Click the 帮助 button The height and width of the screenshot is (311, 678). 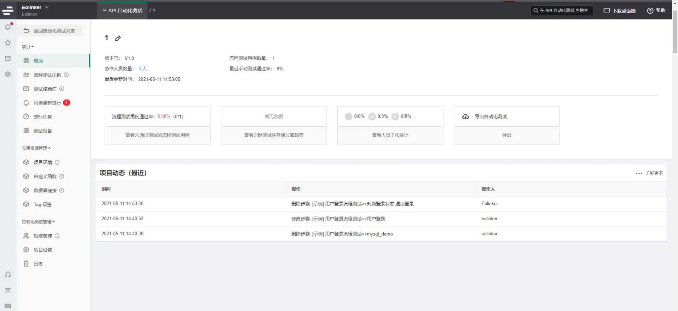click(656, 11)
